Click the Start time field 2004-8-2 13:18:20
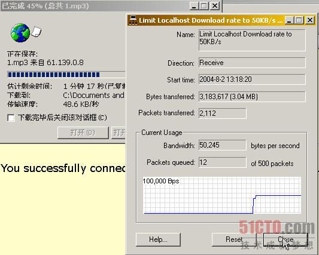 pos(252,79)
